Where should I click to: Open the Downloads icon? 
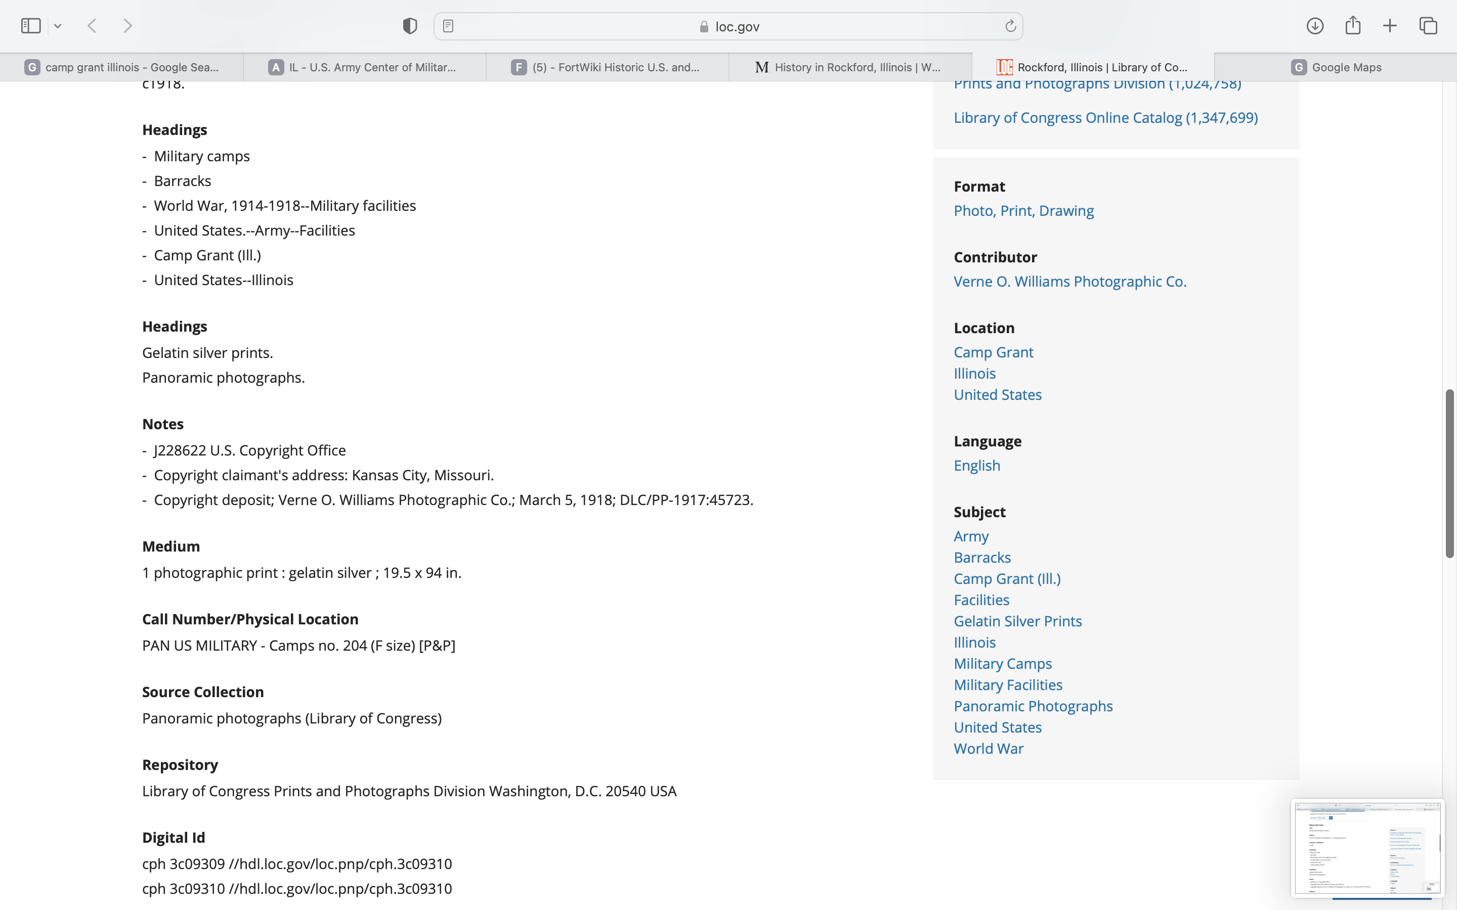tap(1314, 26)
